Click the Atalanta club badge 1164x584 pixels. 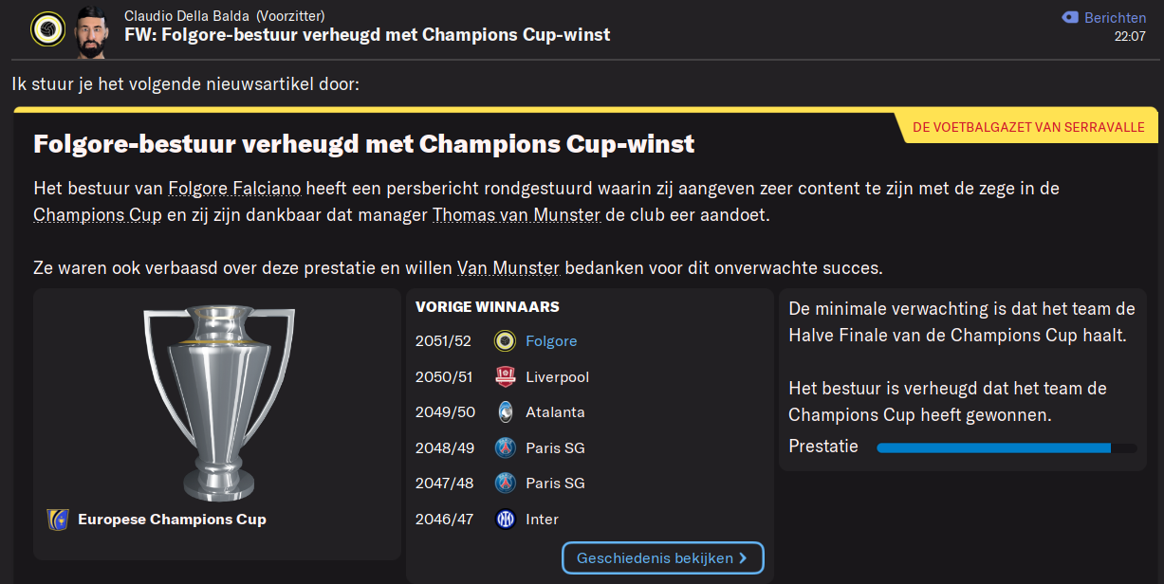click(x=506, y=412)
